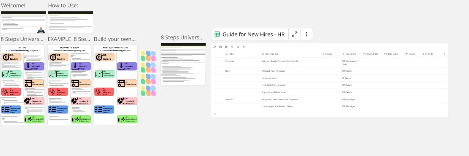Click the 'Customization' description cell

[x=269, y=78]
